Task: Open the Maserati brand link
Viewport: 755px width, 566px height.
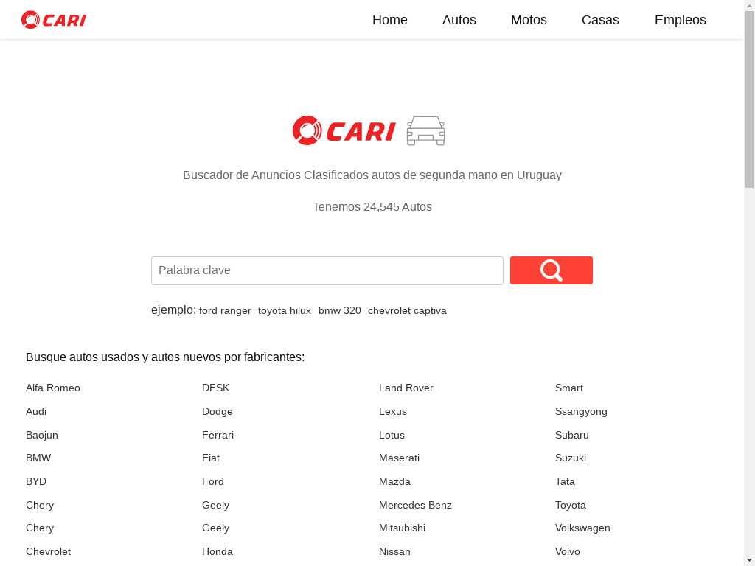Action: pyautogui.click(x=399, y=458)
